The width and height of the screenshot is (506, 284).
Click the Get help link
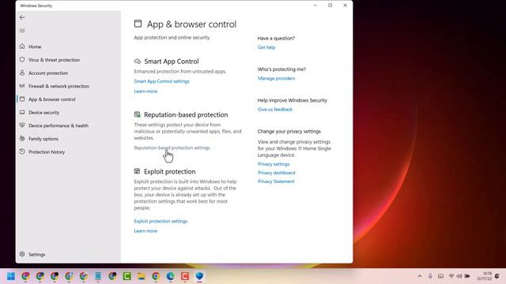pos(266,47)
